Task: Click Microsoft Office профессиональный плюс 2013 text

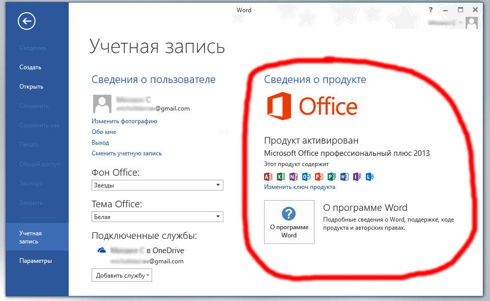Action: click(x=347, y=153)
